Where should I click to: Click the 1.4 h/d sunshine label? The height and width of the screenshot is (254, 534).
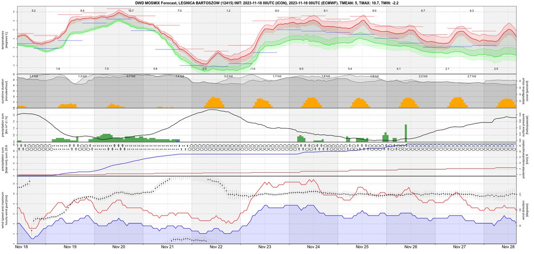point(179,77)
